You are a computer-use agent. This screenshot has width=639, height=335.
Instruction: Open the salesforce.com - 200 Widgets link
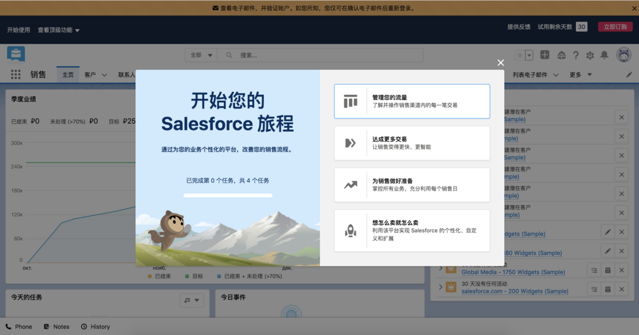pyautogui.click(x=515, y=291)
